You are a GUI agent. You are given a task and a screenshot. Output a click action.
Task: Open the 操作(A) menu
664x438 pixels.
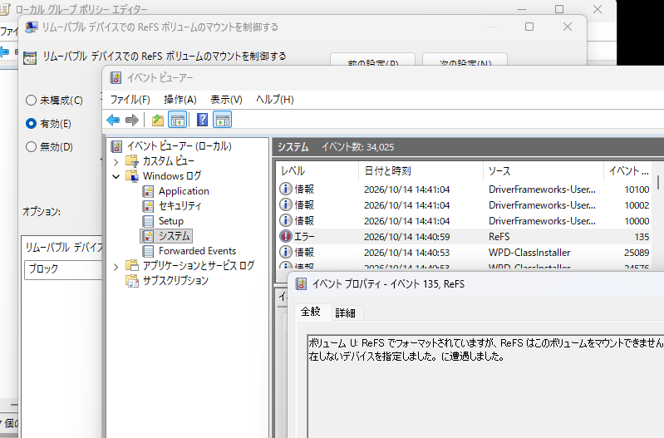pos(180,100)
